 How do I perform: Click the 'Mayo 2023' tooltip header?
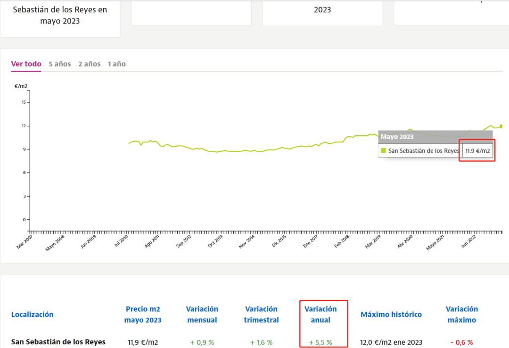pyautogui.click(x=397, y=137)
